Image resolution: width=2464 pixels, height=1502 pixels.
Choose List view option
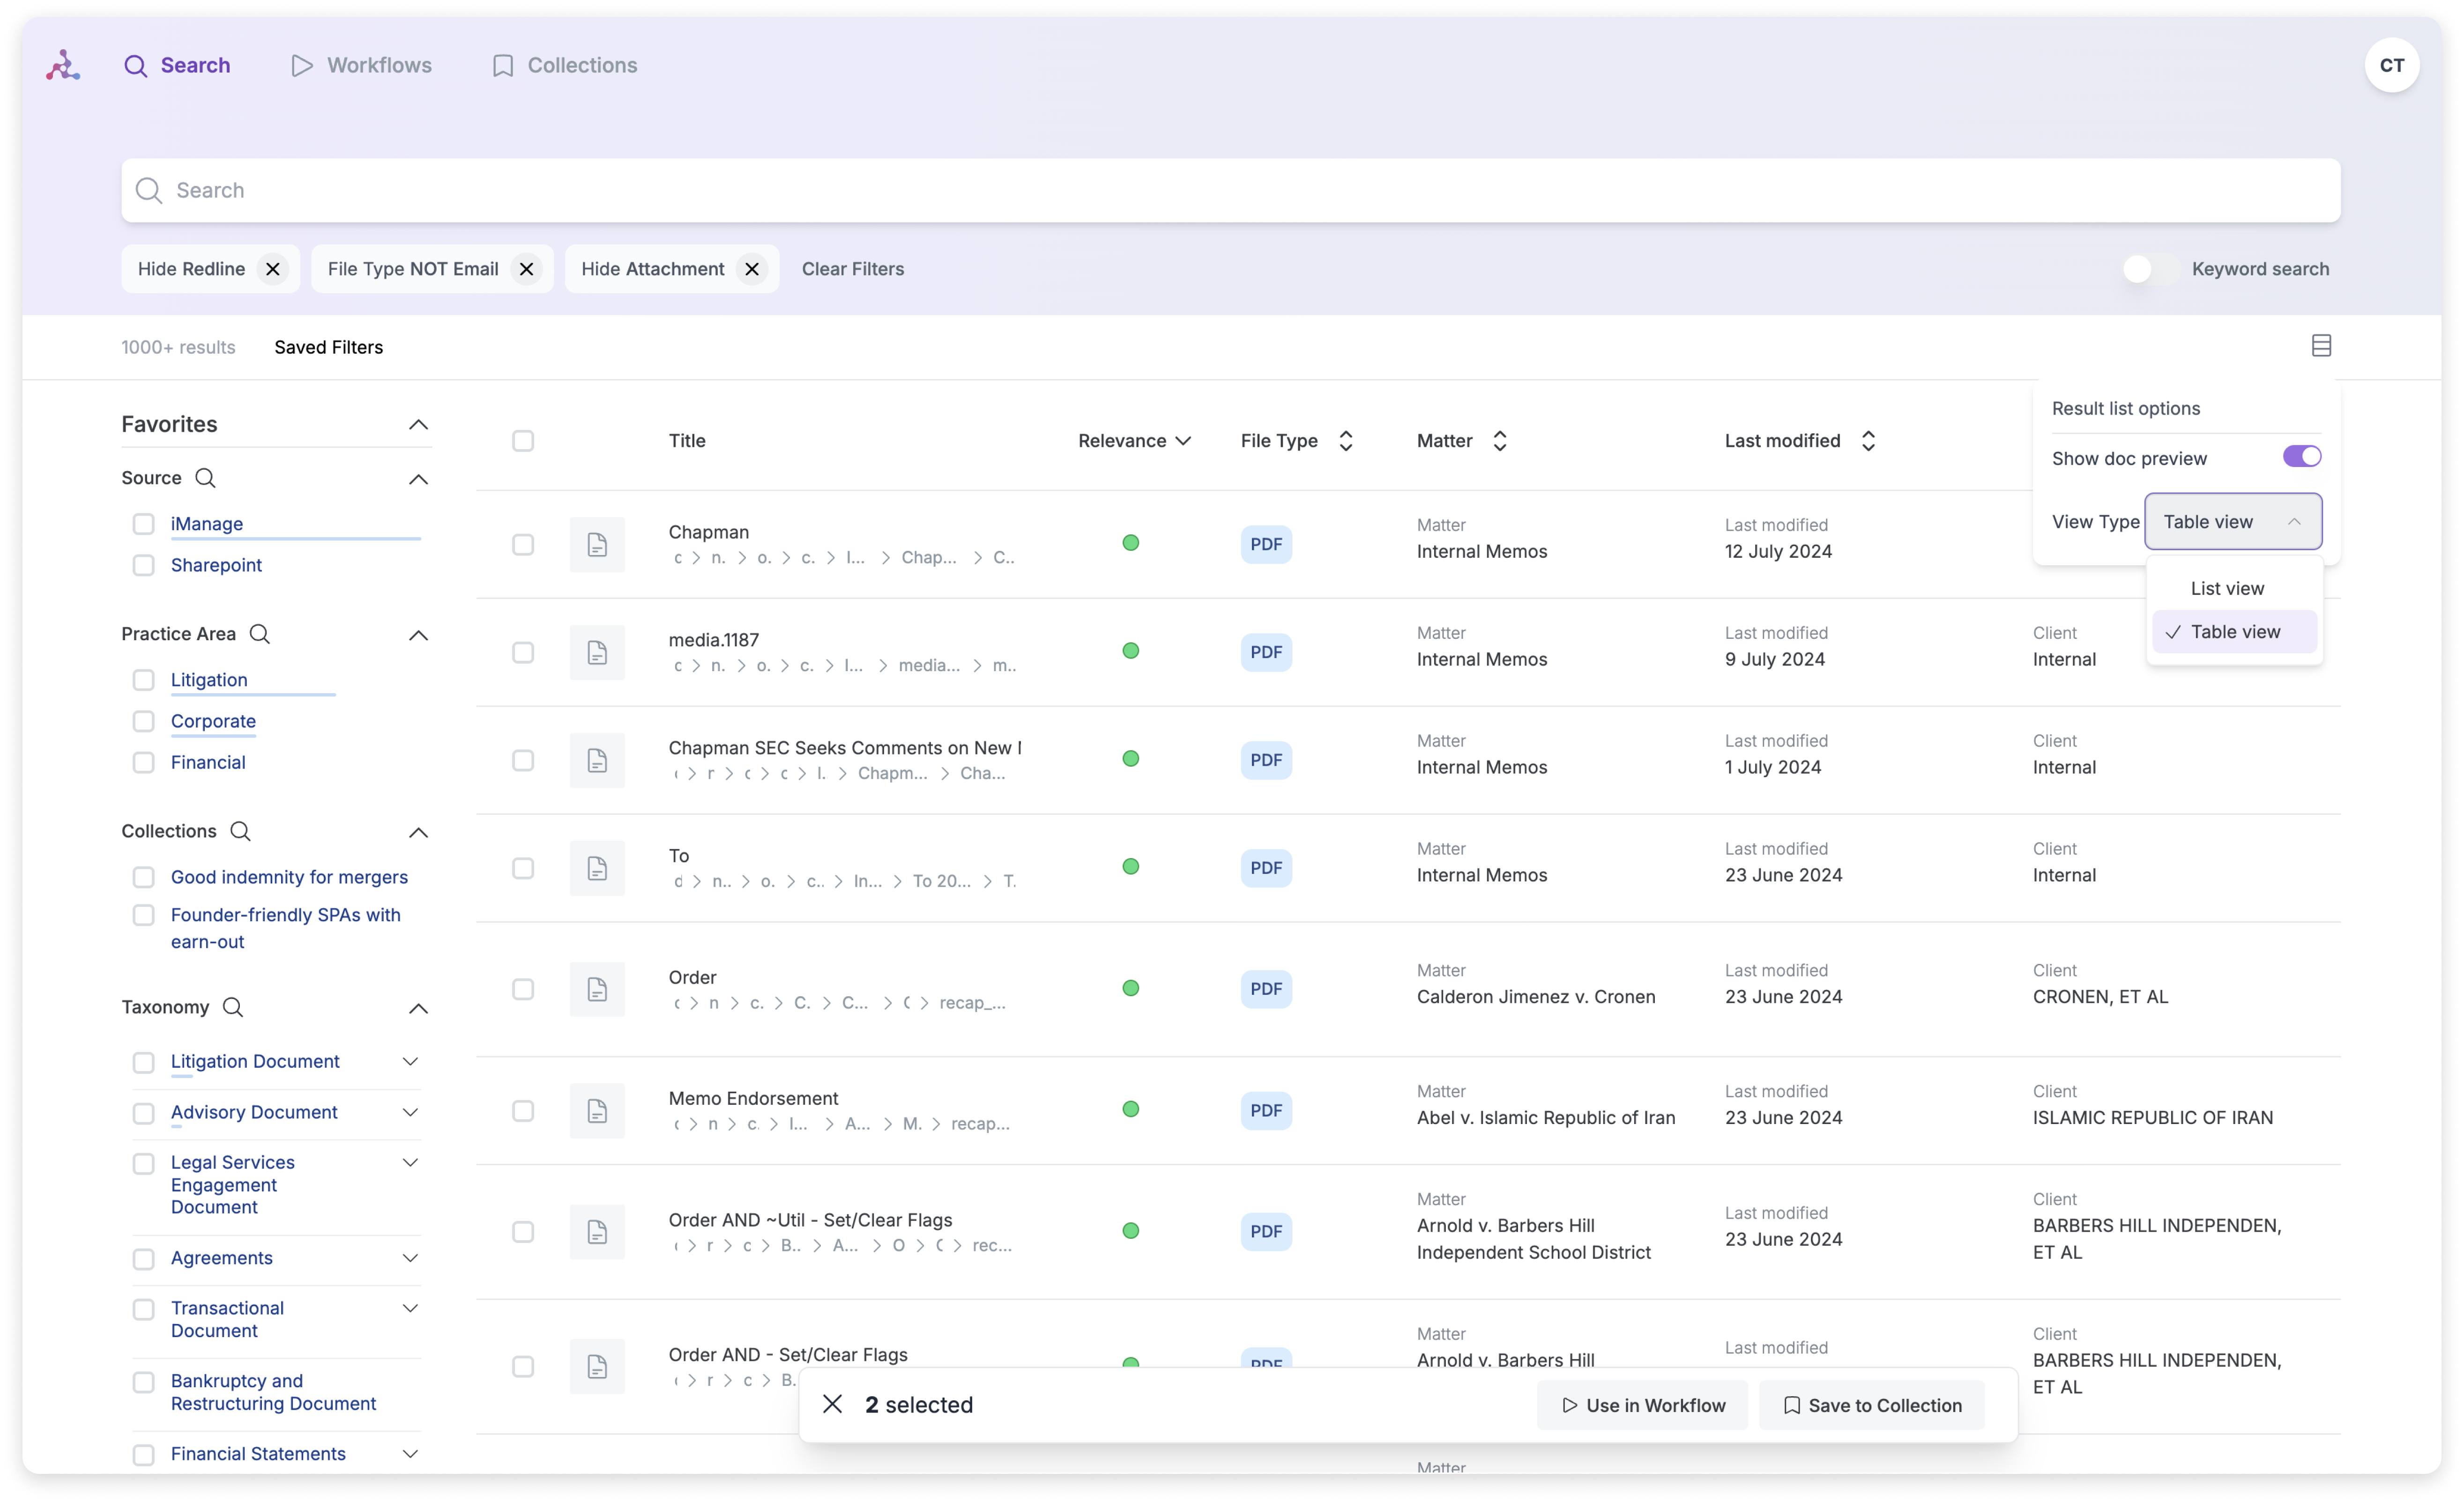[2233, 589]
